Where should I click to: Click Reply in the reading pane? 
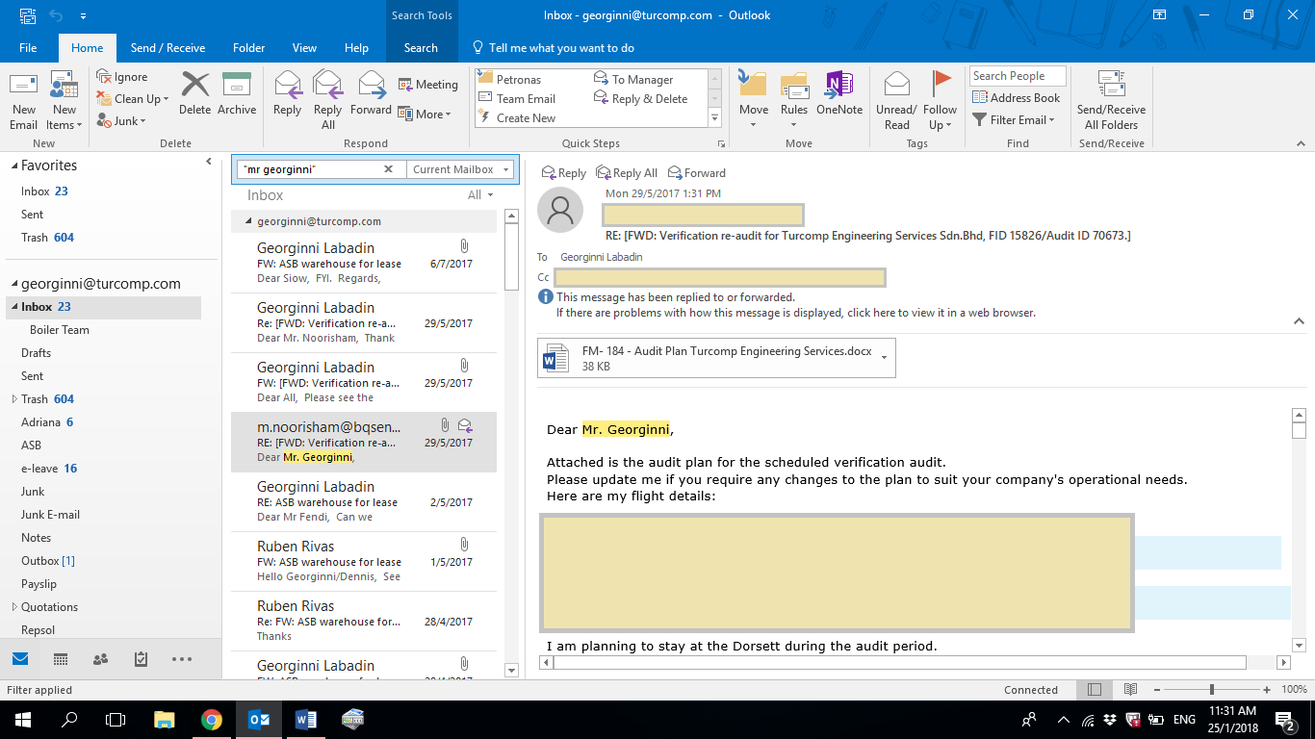[563, 173]
